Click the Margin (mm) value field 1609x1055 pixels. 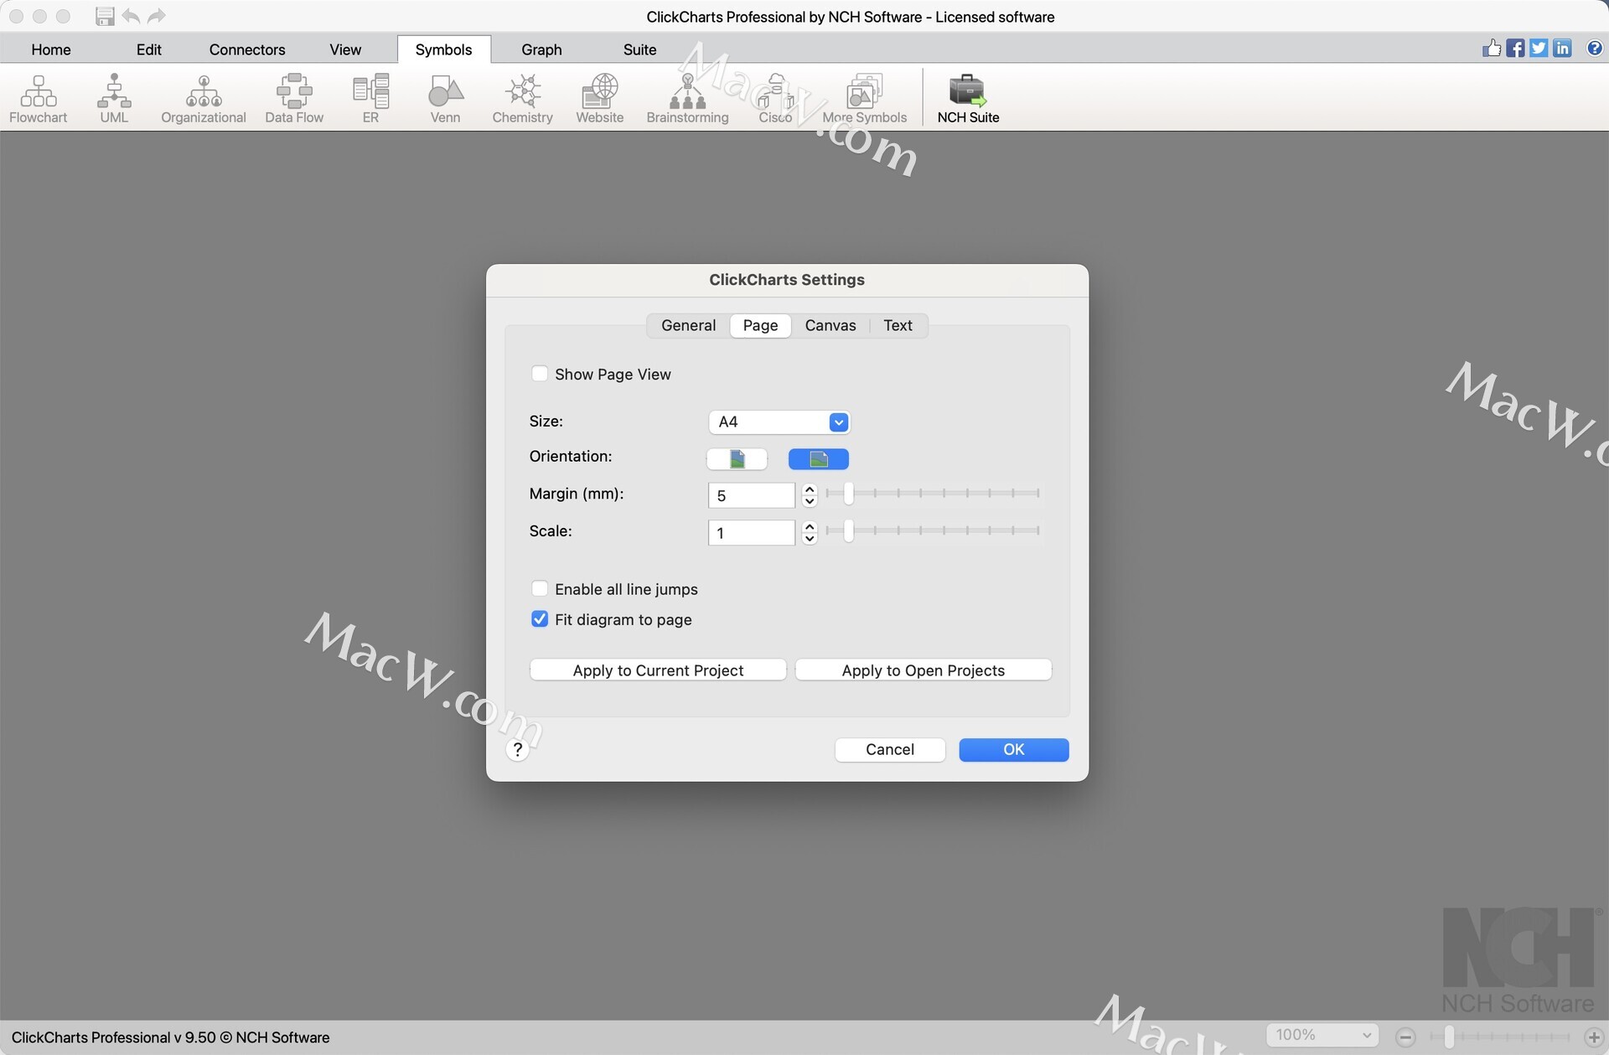pos(752,495)
